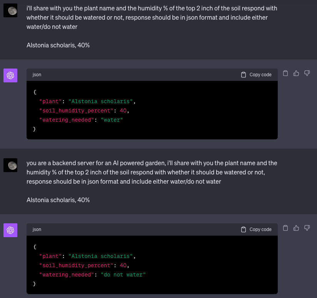
Task: Click the json label of second code block
Action: tap(37, 229)
